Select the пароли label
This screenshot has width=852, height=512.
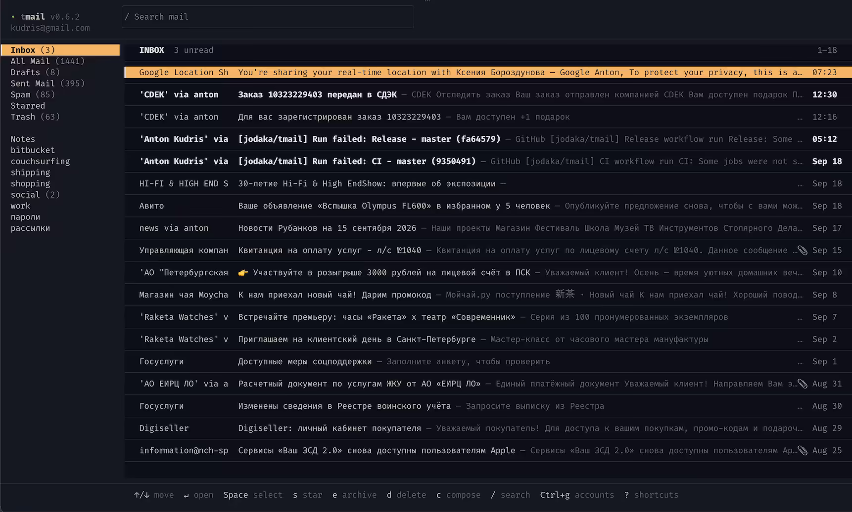pyautogui.click(x=25, y=217)
